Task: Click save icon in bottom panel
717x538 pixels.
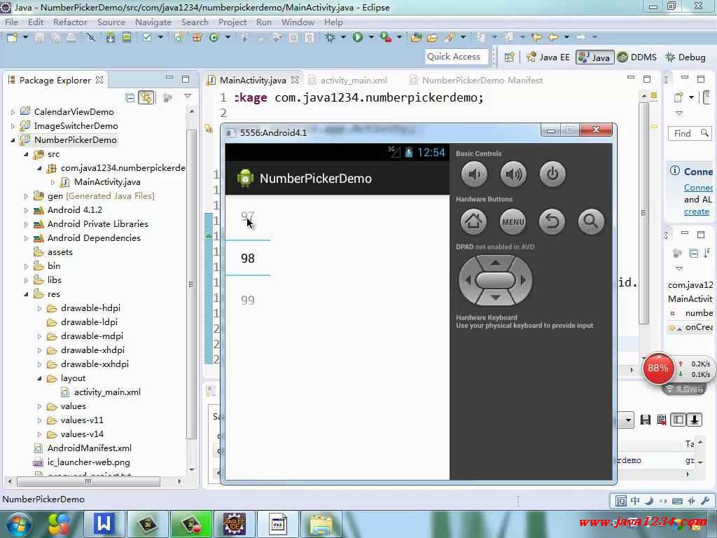Action: [x=645, y=420]
